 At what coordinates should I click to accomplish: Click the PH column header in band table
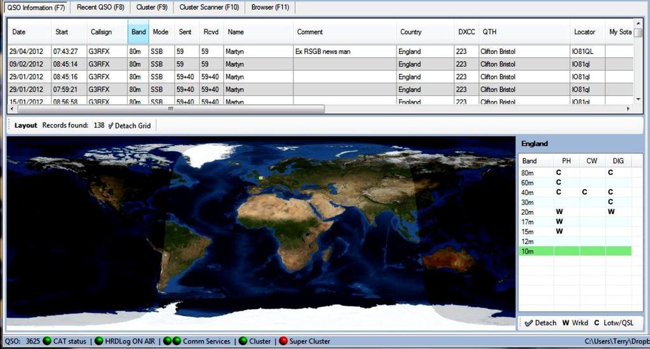(x=566, y=161)
